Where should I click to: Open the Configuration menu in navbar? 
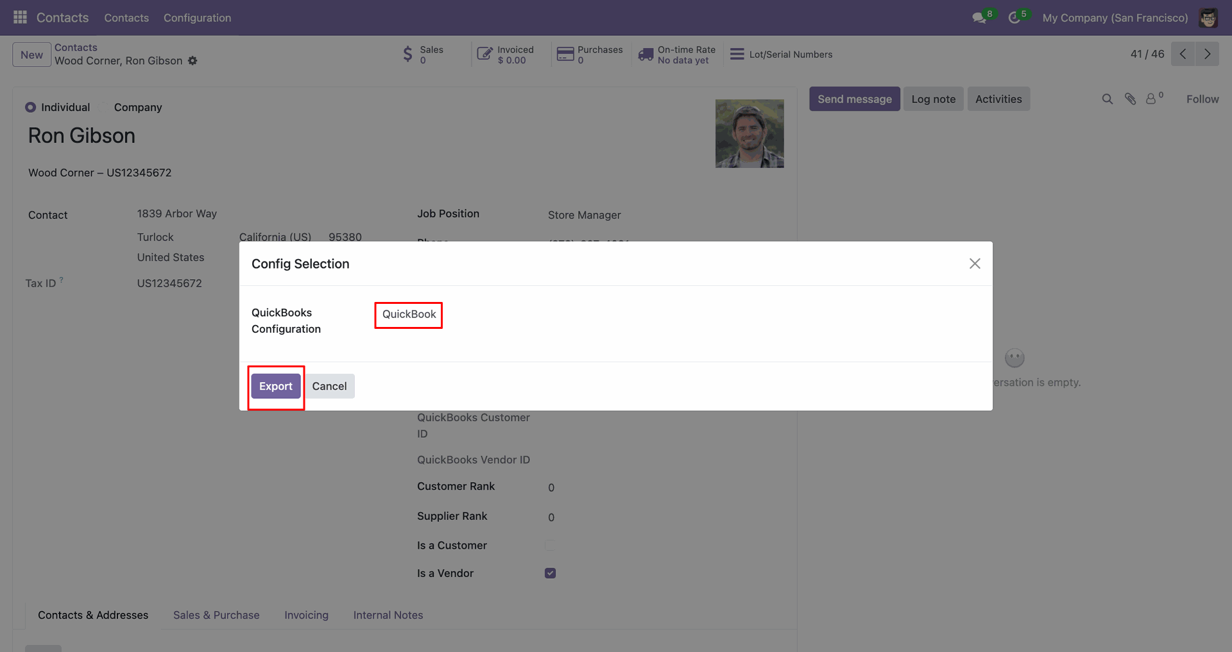[197, 18]
